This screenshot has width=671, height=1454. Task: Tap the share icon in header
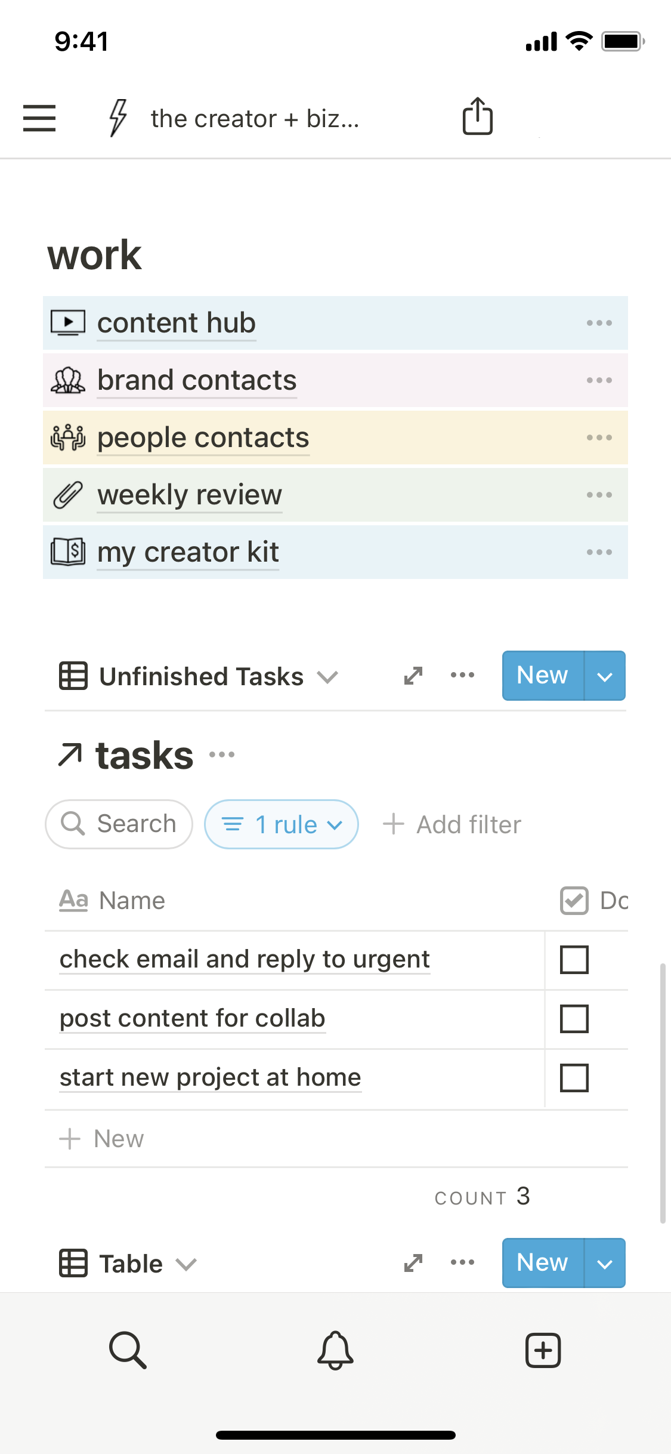(477, 116)
